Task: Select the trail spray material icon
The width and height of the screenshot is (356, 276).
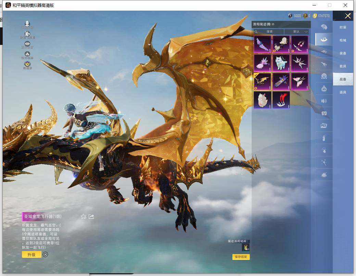Action: point(246,247)
